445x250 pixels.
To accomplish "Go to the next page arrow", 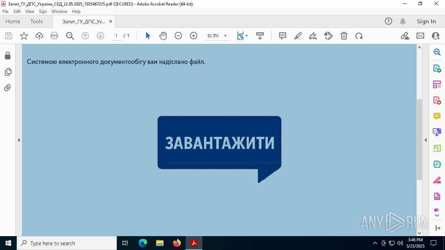I will (x=100, y=36).
